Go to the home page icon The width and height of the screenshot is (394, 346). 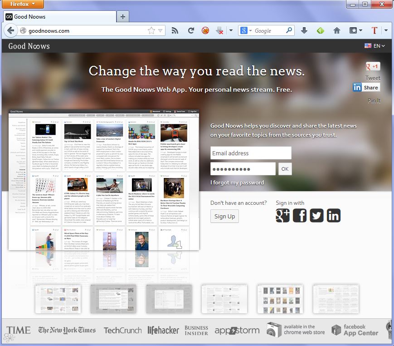coord(337,31)
